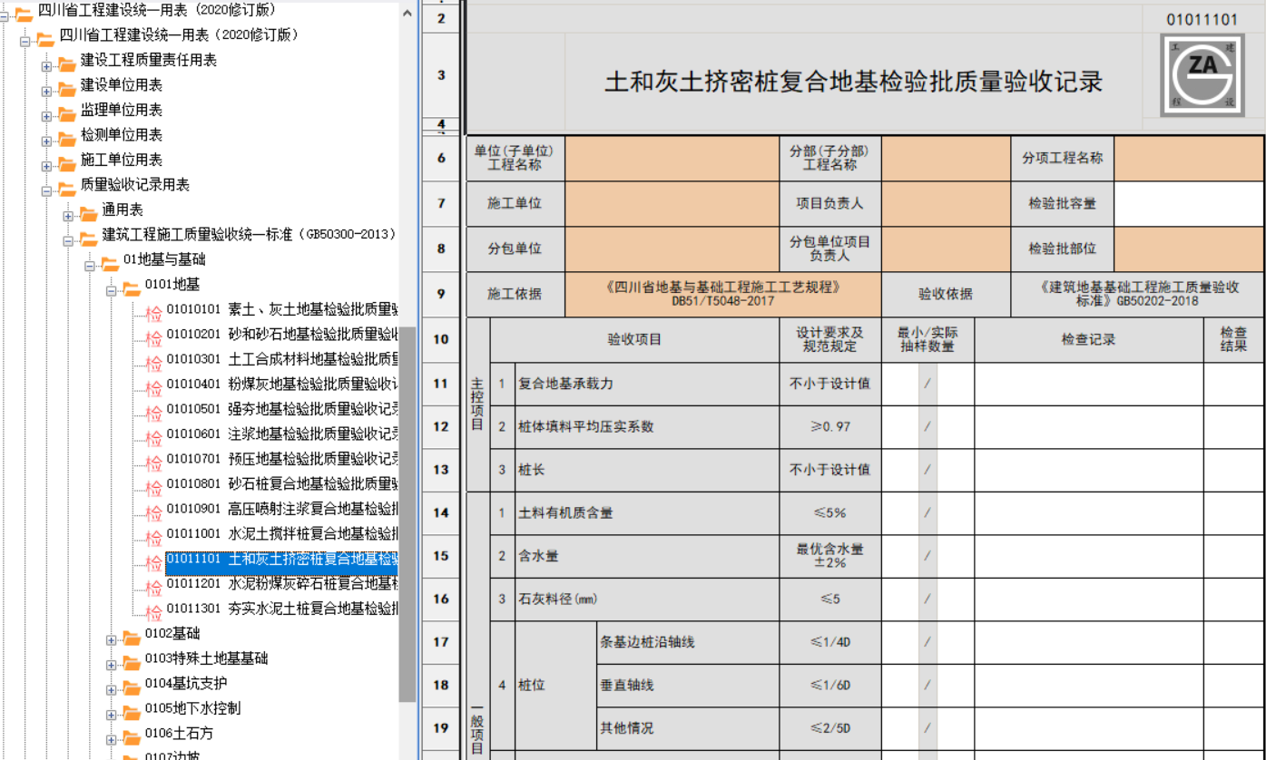The height and width of the screenshot is (760, 1266).
Task: Click the 检 icon of 01010601 注浆地基
Action: pyautogui.click(x=153, y=437)
